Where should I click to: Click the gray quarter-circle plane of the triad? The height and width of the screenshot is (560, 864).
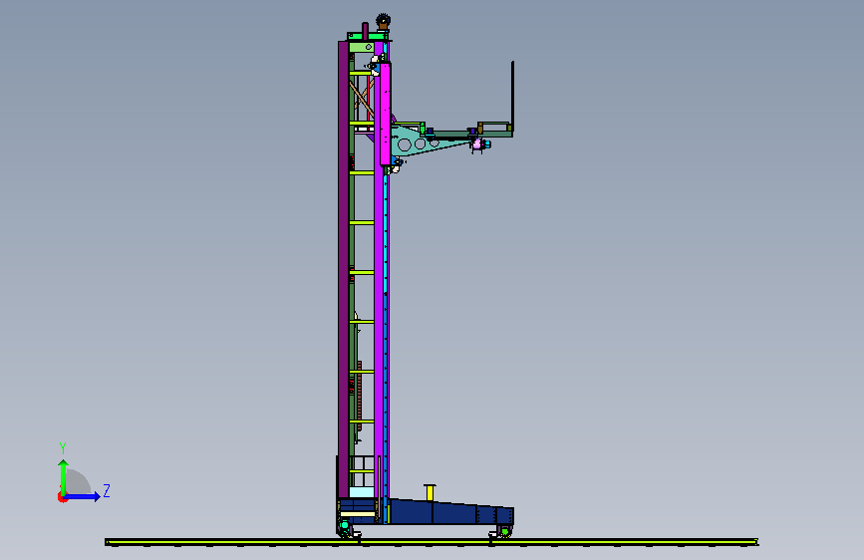click(79, 481)
